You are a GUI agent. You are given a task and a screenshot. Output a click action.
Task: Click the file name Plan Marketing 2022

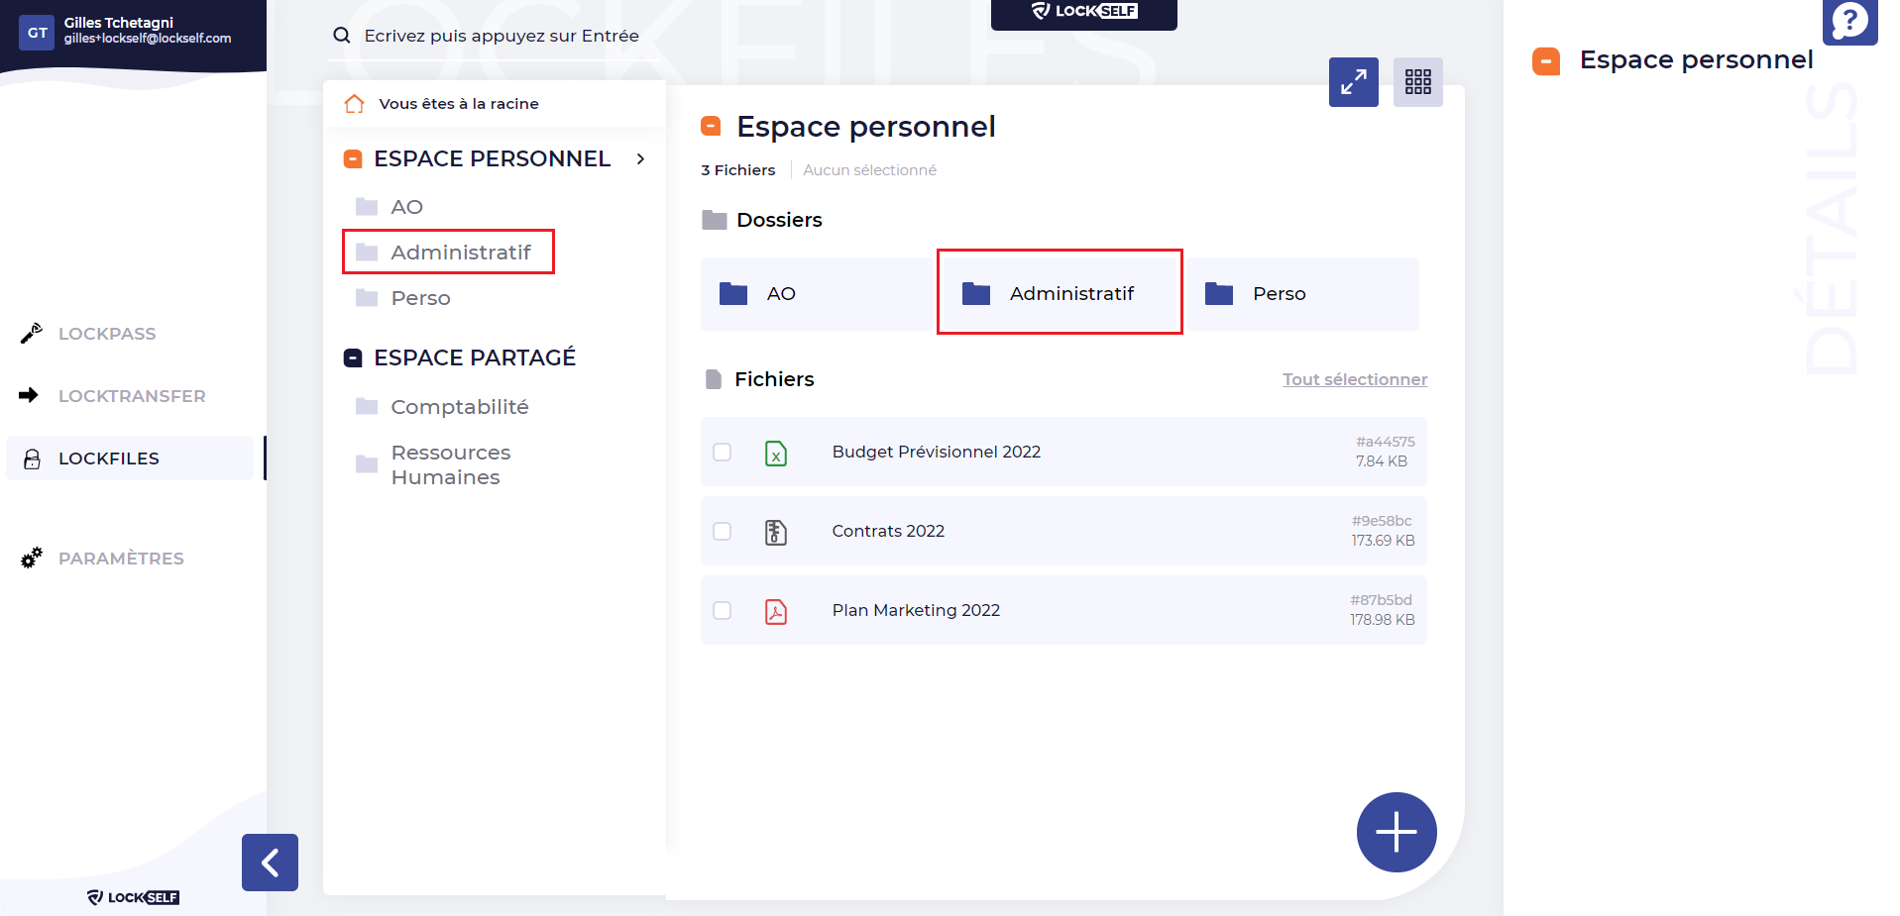click(x=916, y=610)
